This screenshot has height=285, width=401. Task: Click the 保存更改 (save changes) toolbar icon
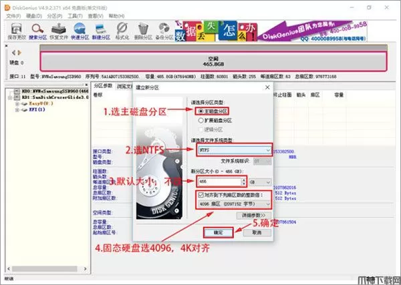coord(16,31)
